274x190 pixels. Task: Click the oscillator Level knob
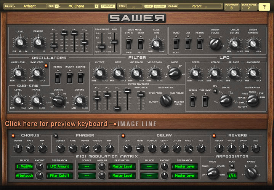click(18, 42)
